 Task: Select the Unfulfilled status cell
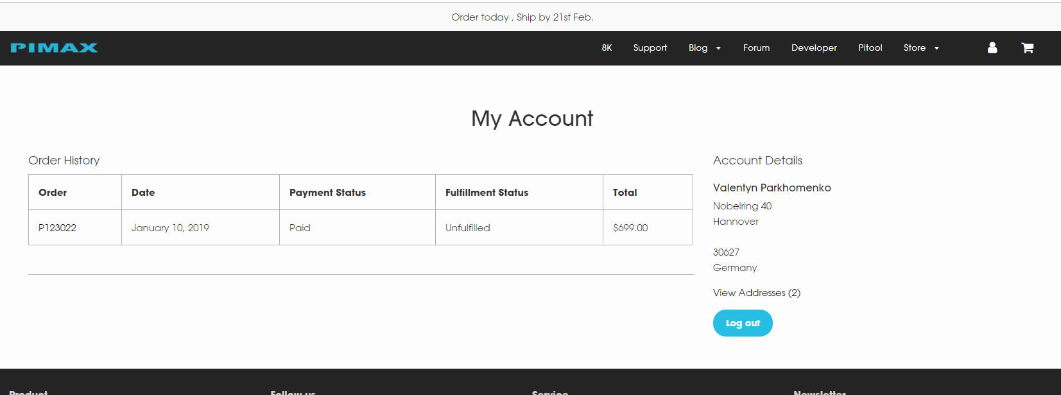(467, 227)
